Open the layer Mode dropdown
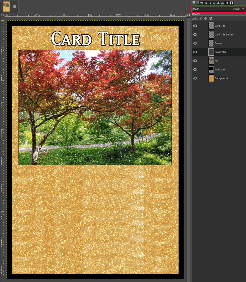This screenshot has height=282, width=246. point(218,9)
